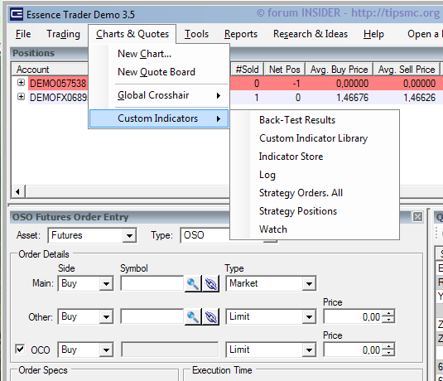This screenshot has height=381, width=443.
Task: Open the Global Crosshair submenu
Action: click(x=159, y=95)
